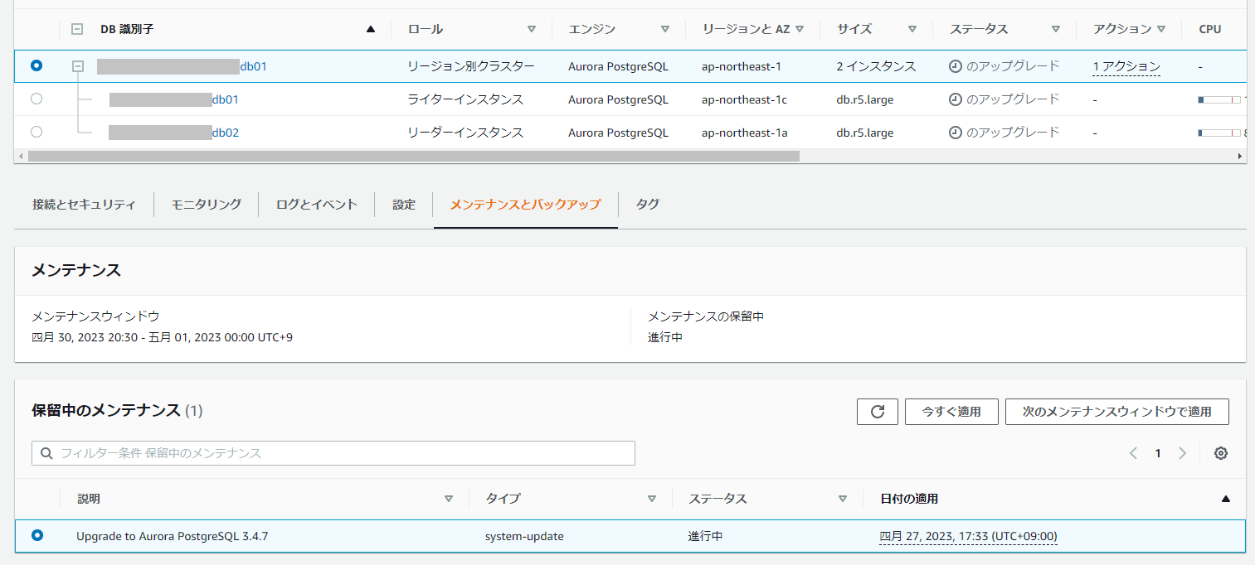Screen dimensions: 1255x565
Task: Click magnifier icon in filter field
Action: pyautogui.click(x=46, y=453)
